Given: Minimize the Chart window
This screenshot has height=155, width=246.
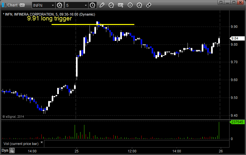Looking at the screenshot, I should [x=227, y=2].
